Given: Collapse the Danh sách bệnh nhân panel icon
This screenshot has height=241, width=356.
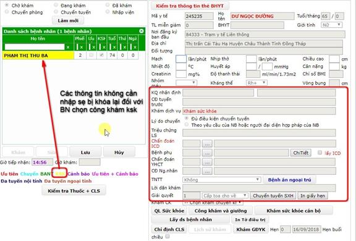Looking at the screenshot, I should 141,31.
